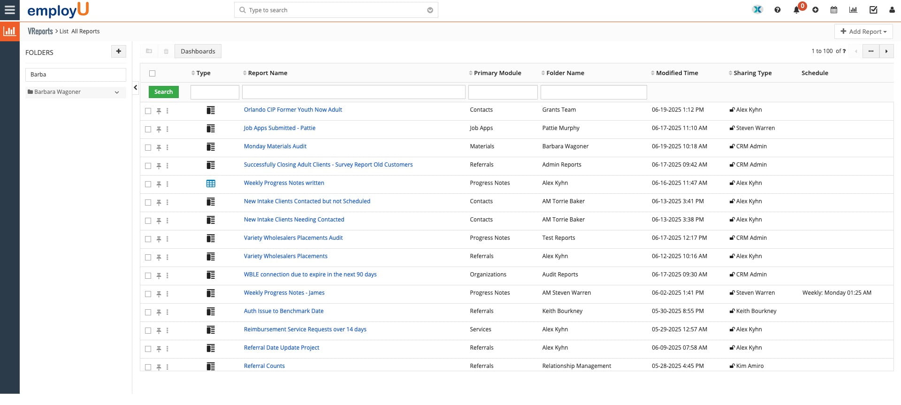Sort by Modified Time column header
The width and height of the screenshot is (901, 405).
(677, 73)
